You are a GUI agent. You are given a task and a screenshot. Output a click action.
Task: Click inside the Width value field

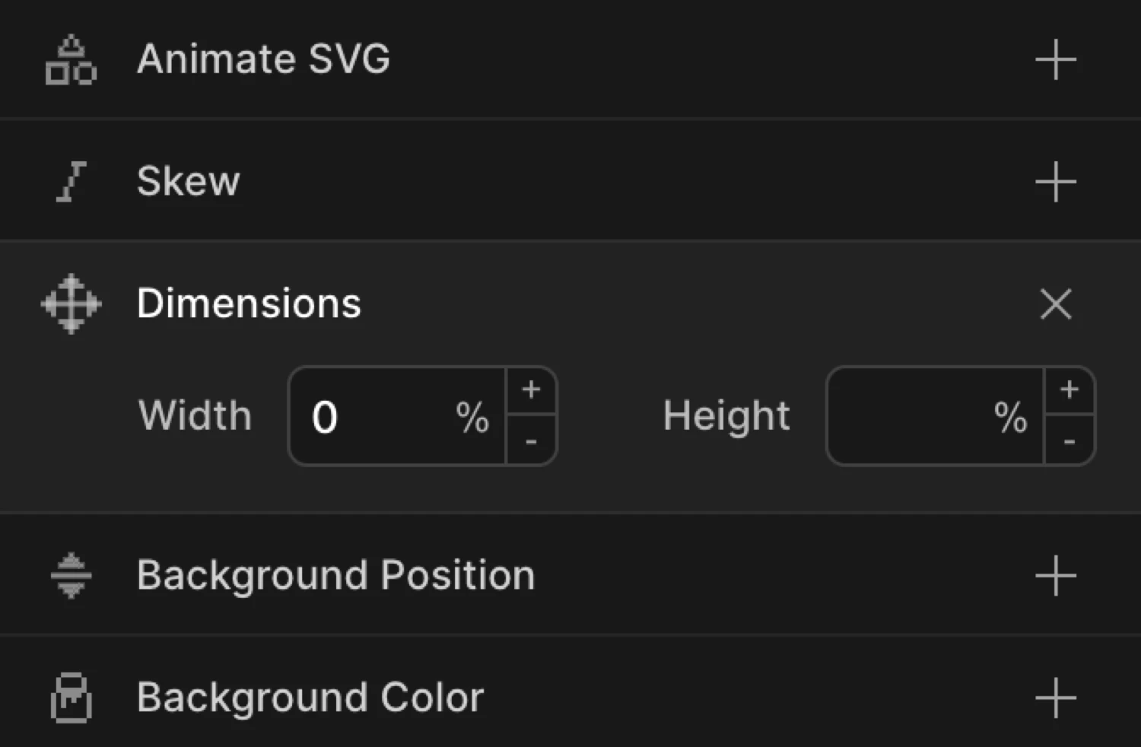380,416
